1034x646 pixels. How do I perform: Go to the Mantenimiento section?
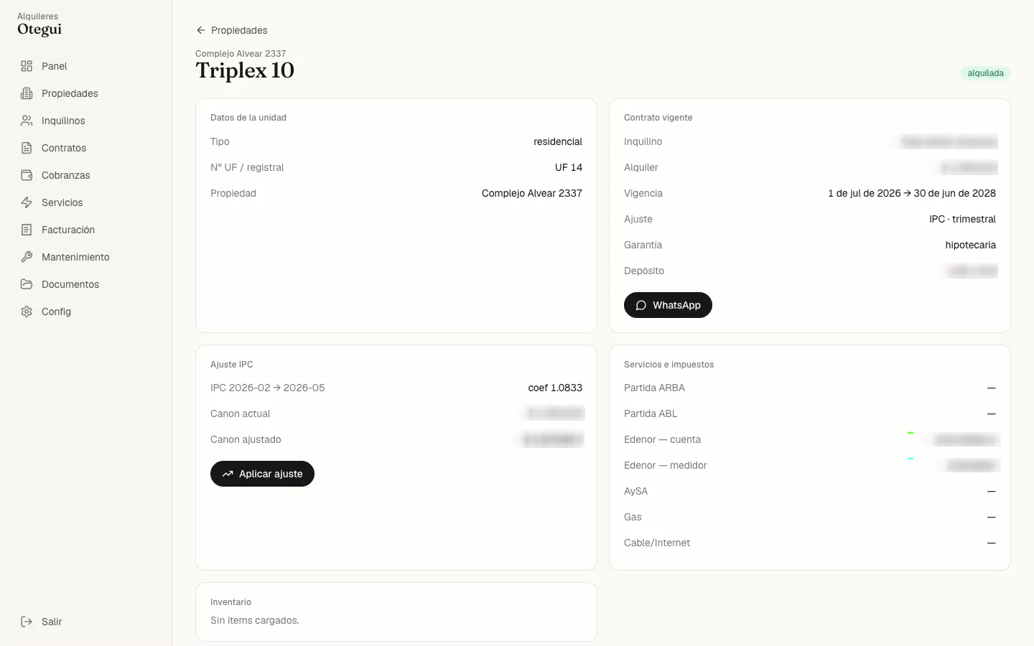[x=86, y=257]
